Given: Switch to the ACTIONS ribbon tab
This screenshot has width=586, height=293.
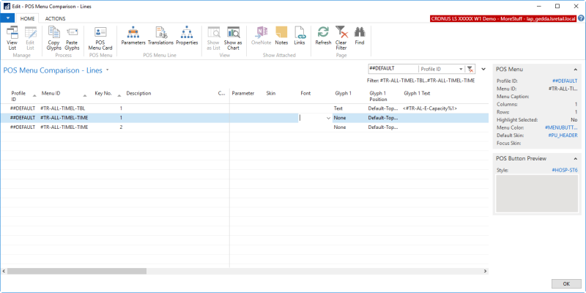Looking at the screenshot, I should click(55, 18).
